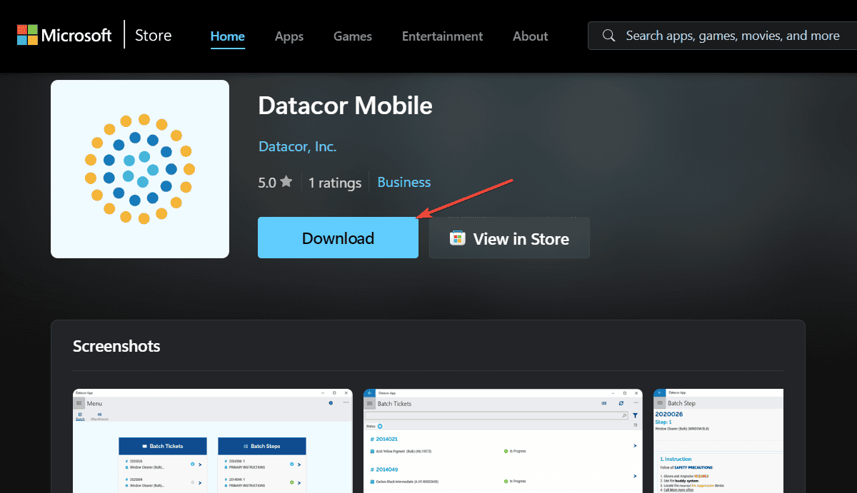Open the Apps navigation tab
This screenshot has height=493, width=857.
pos(289,36)
